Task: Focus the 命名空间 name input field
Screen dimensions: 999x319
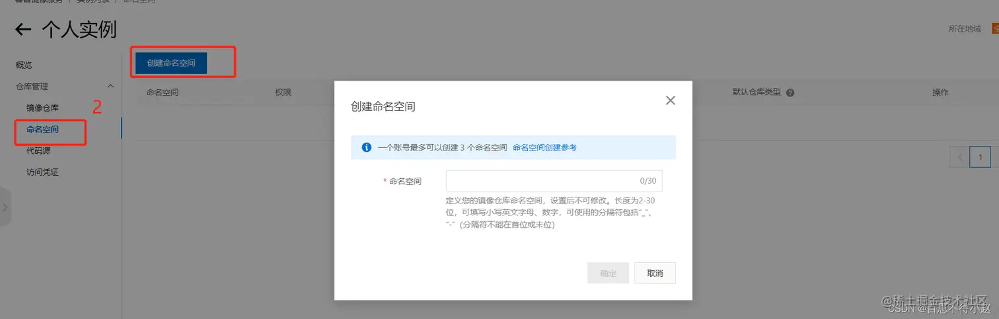Action: click(554, 181)
